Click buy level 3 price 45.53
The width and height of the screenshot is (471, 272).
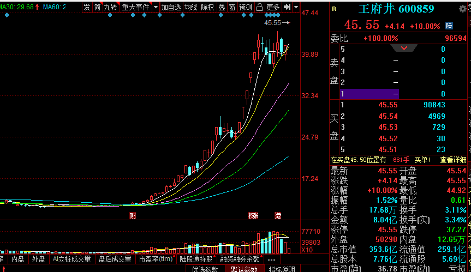click(x=388, y=127)
